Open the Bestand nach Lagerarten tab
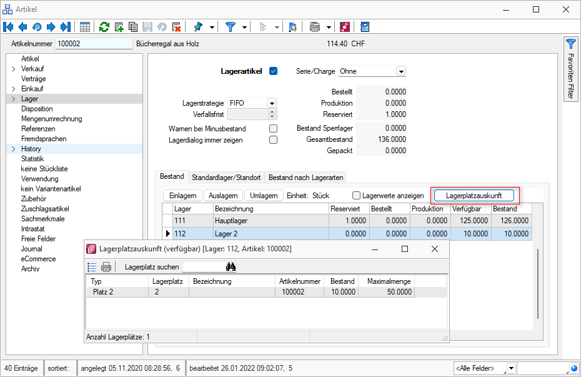The image size is (581, 377). (305, 178)
